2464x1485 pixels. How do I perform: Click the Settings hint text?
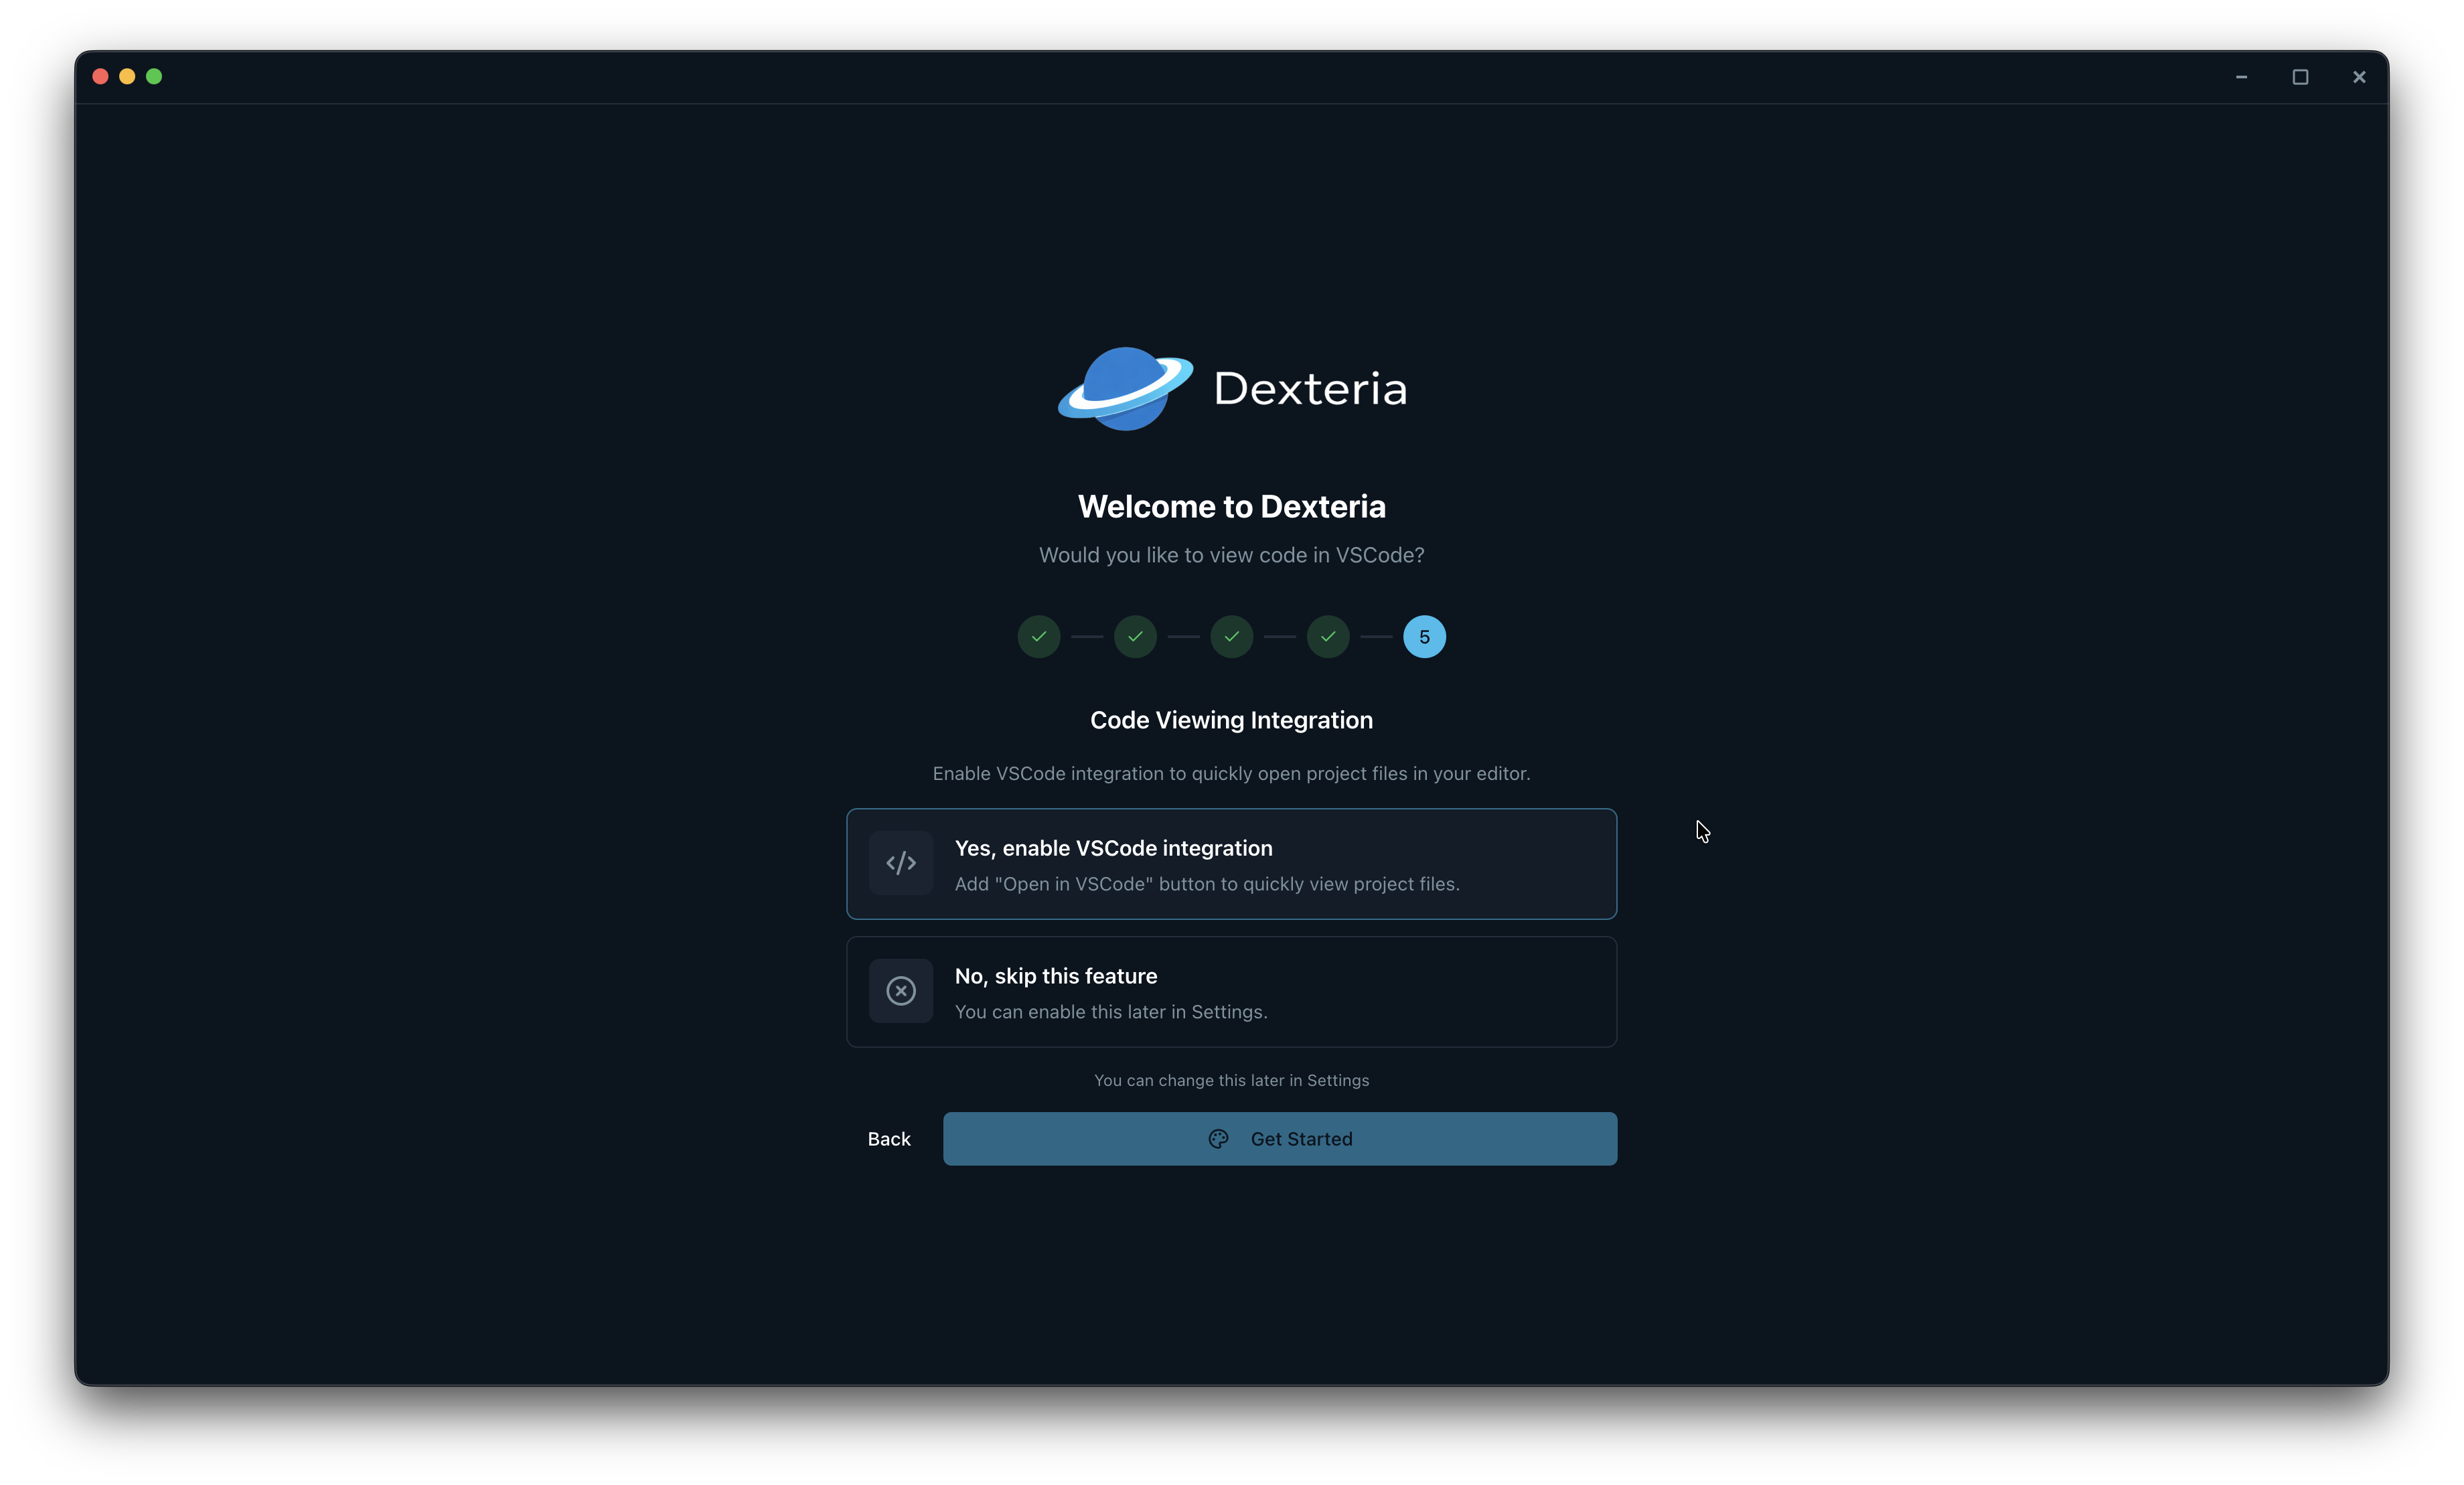tap(1231, 1080)
